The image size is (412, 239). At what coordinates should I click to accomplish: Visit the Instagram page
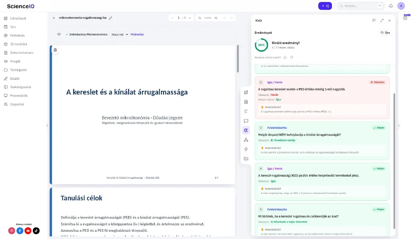[x=12, y=231]
